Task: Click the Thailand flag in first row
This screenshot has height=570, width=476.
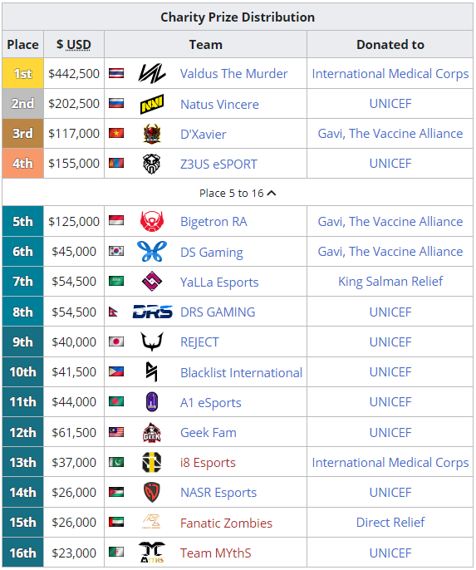Action: [116, 73]
